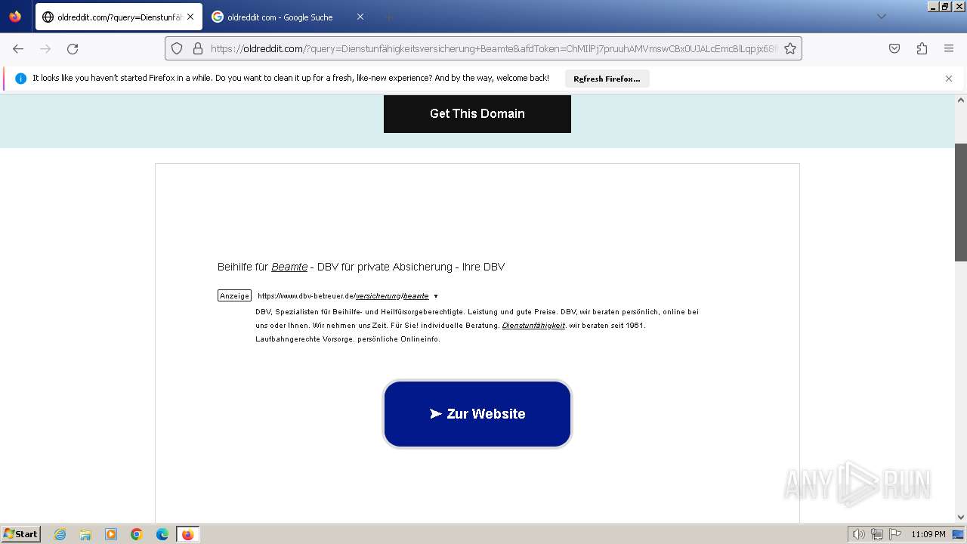The width and height of the screenshot is (967, 544).
Task: Open the volume speaker tray icon
Action: [858, 534]
